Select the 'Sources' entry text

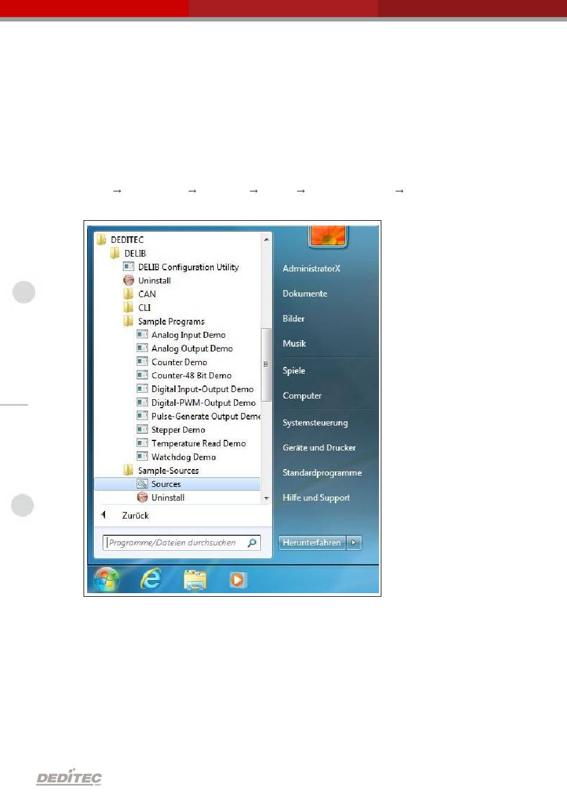(x=166, y=484)
